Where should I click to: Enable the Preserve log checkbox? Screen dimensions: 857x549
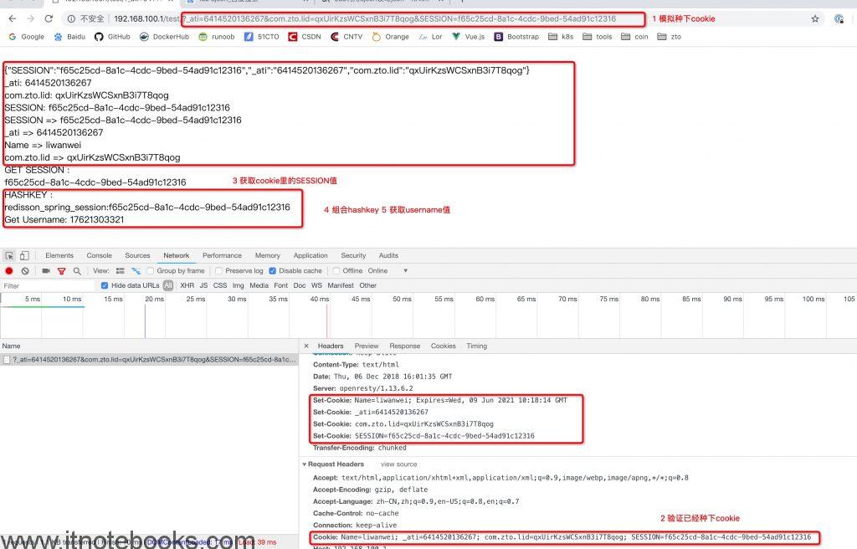218,270
